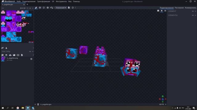Switch to Blockbench on taskbar

[x=28, y=108]
